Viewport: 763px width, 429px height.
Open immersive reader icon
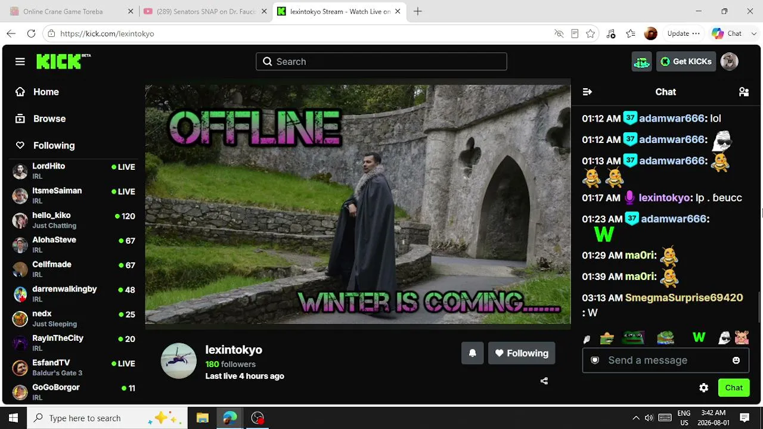point(575,33)
